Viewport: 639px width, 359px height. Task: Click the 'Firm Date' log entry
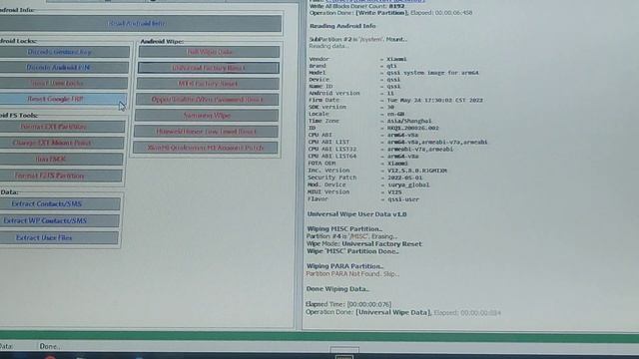pos(395,100)
